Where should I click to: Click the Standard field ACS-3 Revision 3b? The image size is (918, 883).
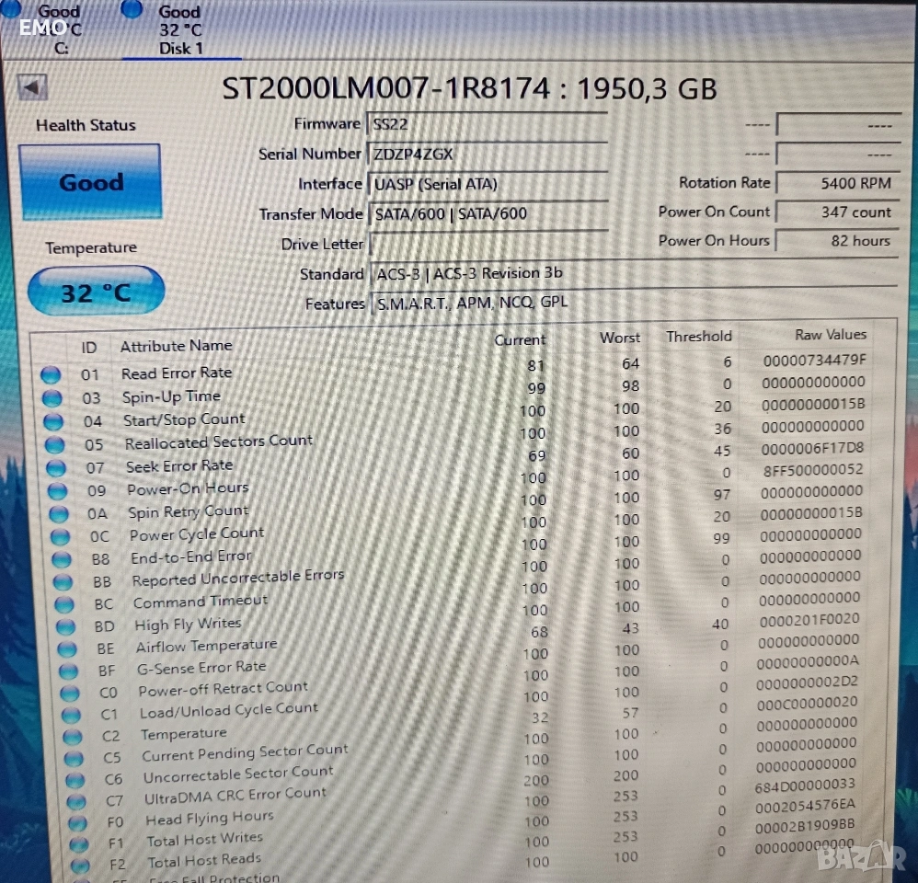634,273
